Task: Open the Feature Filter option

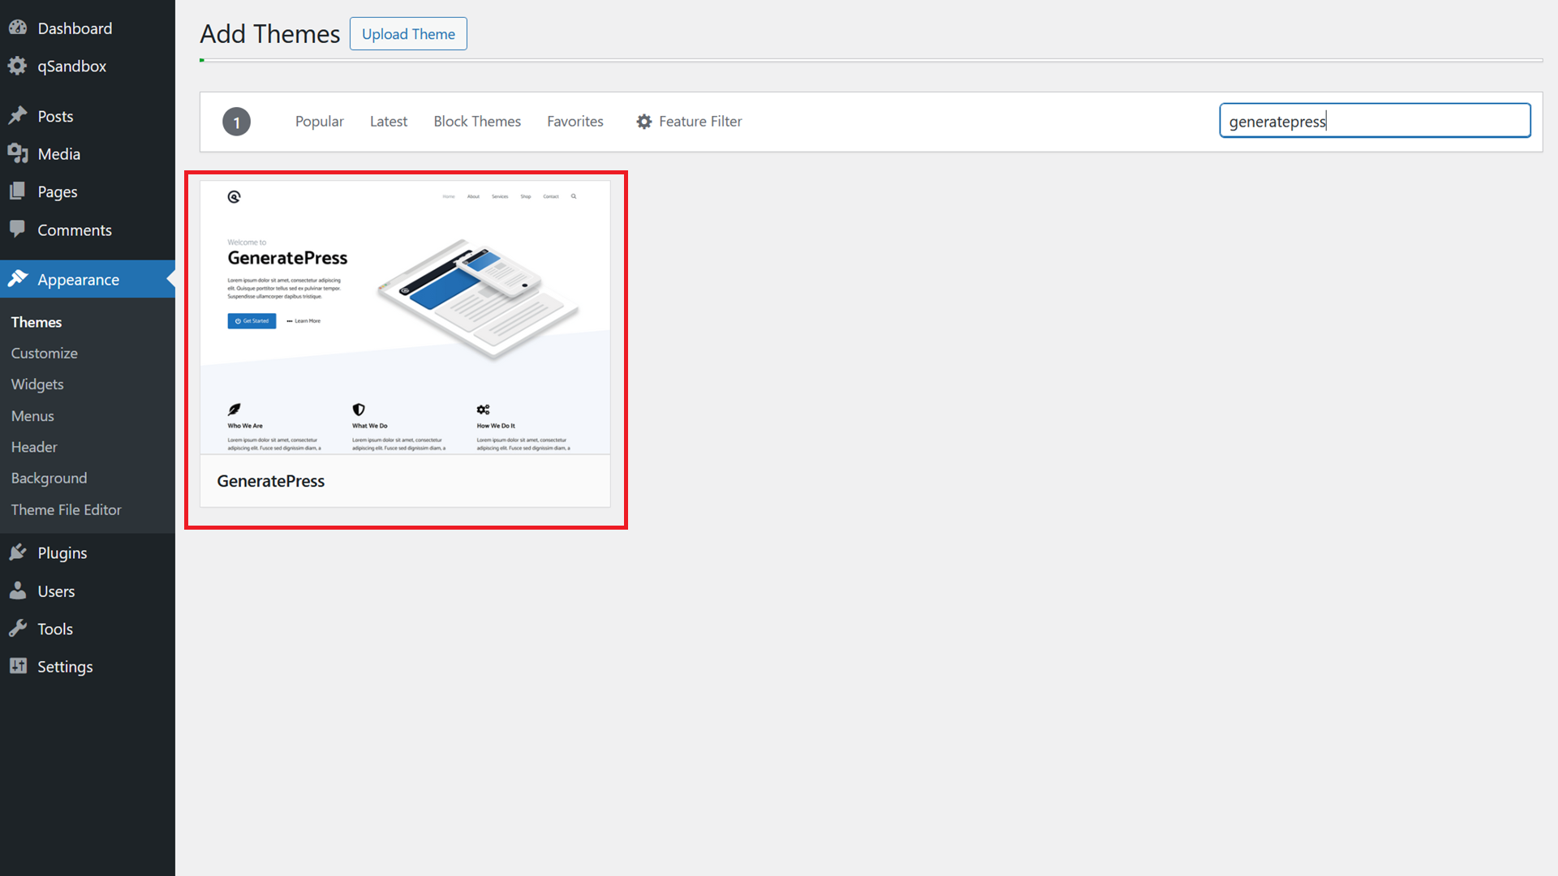Action: [x=689, y=122]
